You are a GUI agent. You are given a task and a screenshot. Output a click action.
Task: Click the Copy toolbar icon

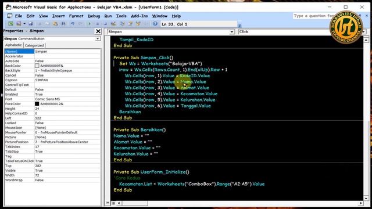coord(47,24)
